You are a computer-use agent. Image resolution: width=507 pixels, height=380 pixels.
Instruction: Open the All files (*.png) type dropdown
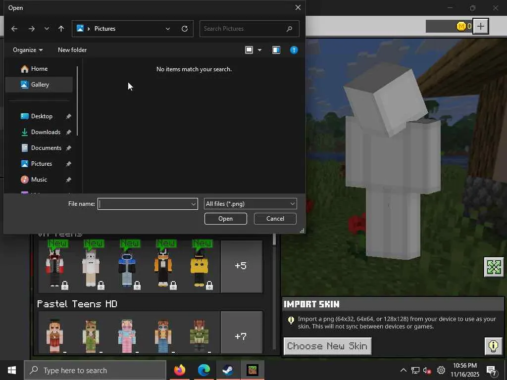250,204
